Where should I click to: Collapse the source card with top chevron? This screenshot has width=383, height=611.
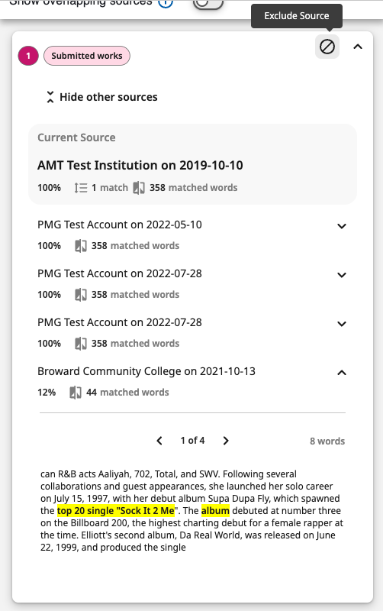(x=358, y=47)
